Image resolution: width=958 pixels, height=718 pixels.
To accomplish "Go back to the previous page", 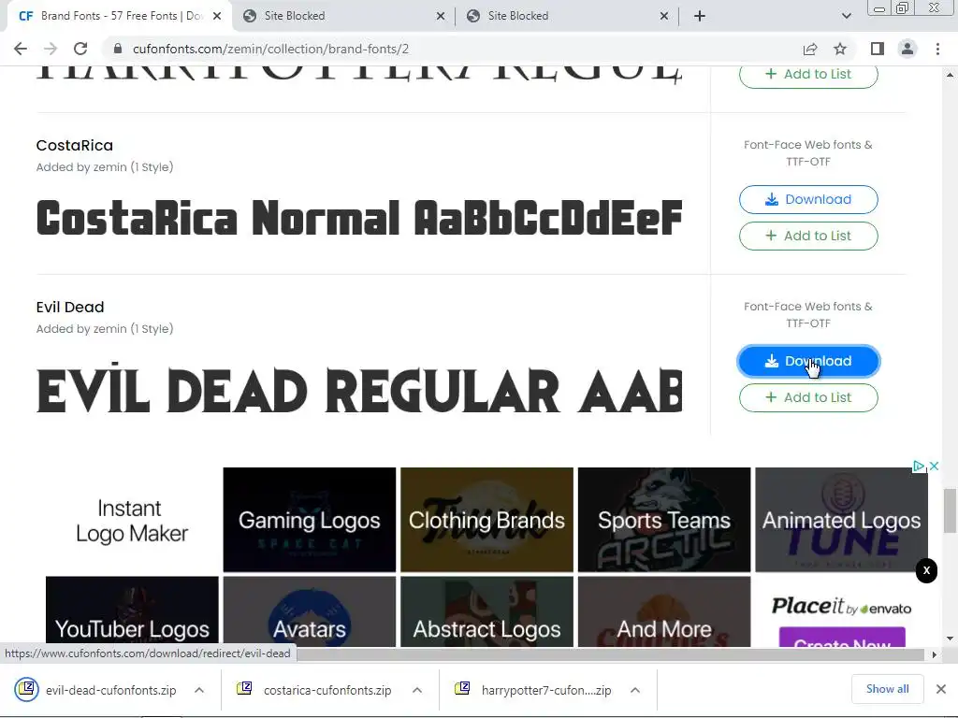I will coord(21,49).
